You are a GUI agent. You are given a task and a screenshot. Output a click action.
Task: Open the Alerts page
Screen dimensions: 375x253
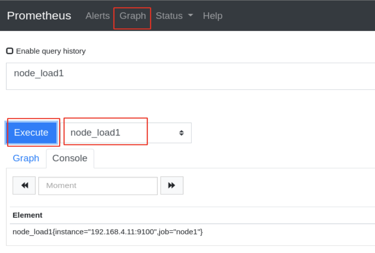coord(98,16)
